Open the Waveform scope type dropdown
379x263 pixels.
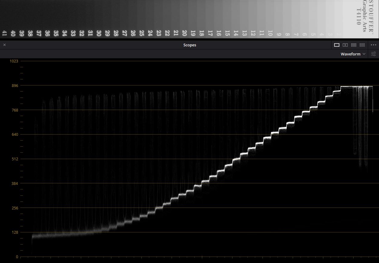tap(353, 54)
